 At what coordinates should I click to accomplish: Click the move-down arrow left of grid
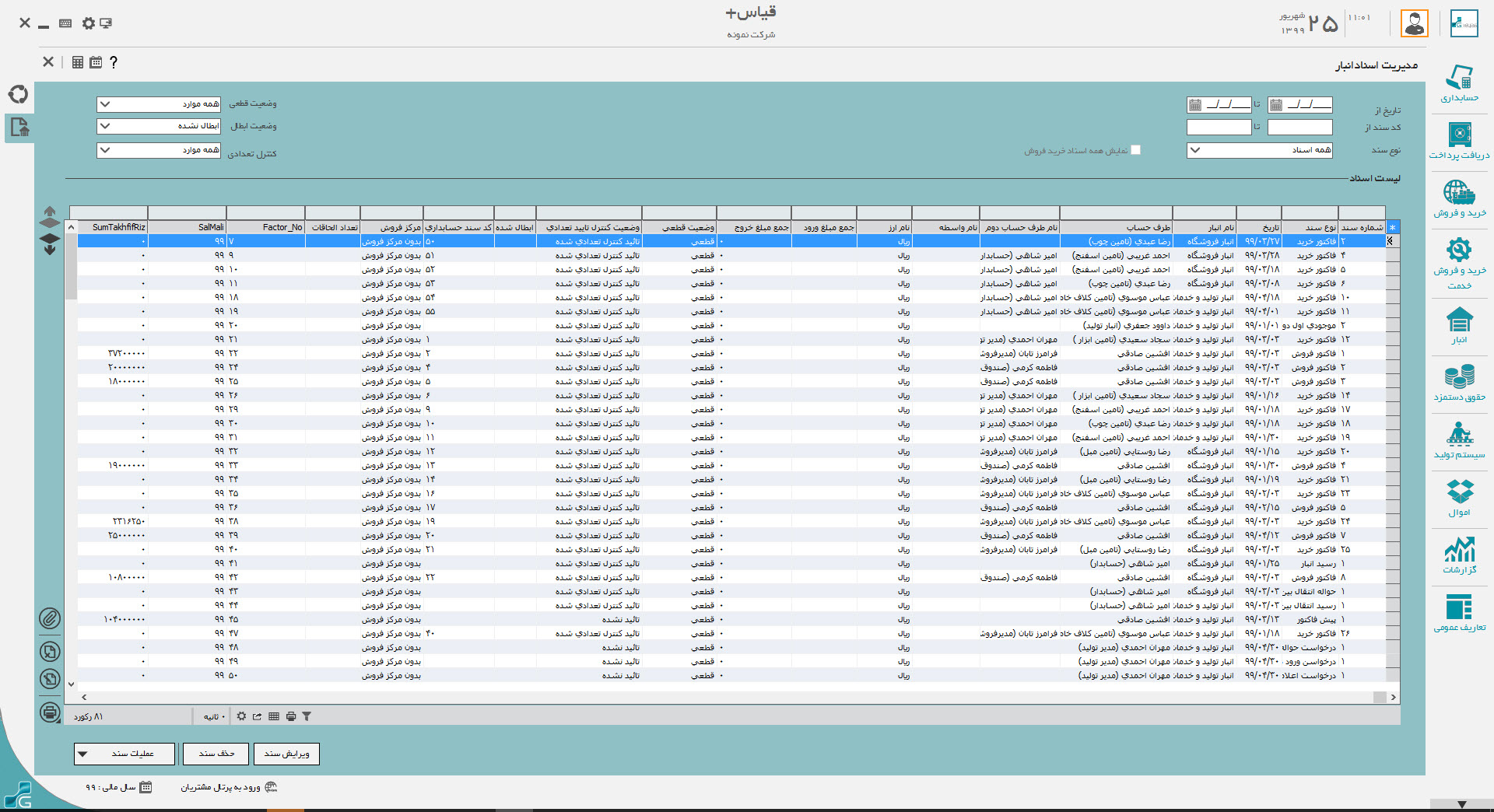click(x=50, y=244)
